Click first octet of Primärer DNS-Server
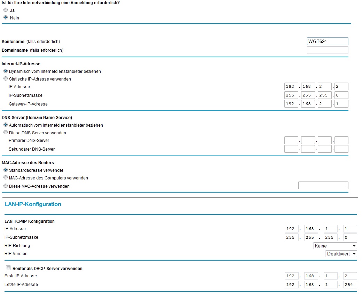 coord(291,140)
